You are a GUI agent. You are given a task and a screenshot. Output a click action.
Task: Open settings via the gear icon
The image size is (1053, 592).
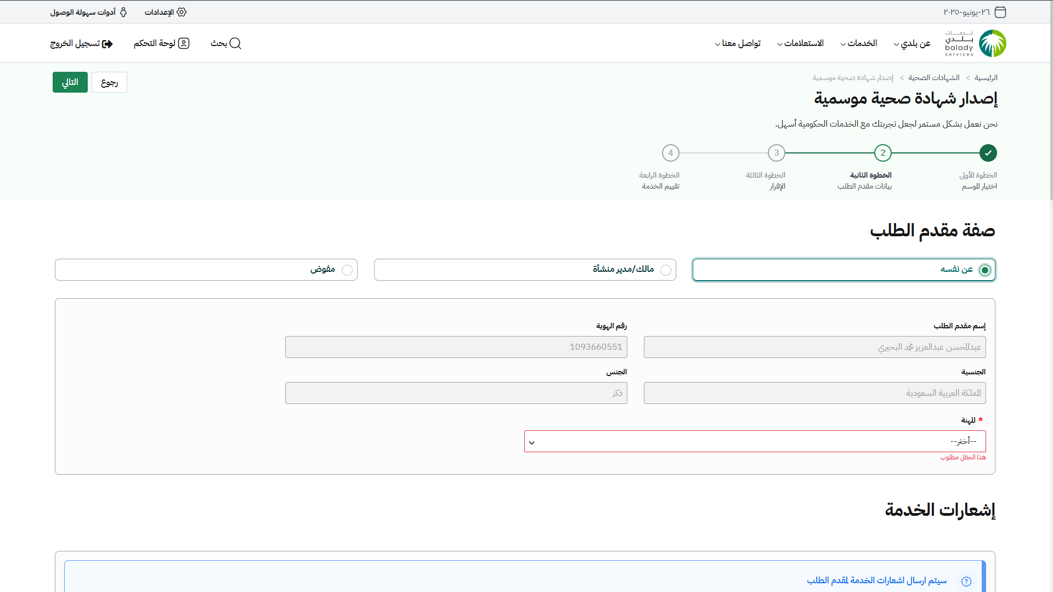(182, 12)
